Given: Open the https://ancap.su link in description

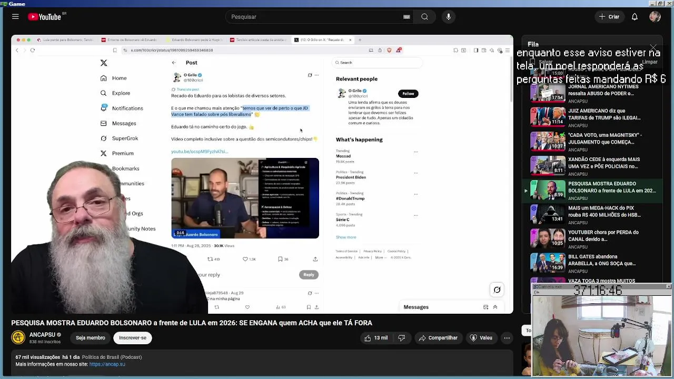Looking at the screenshot, I should point(107,364).
